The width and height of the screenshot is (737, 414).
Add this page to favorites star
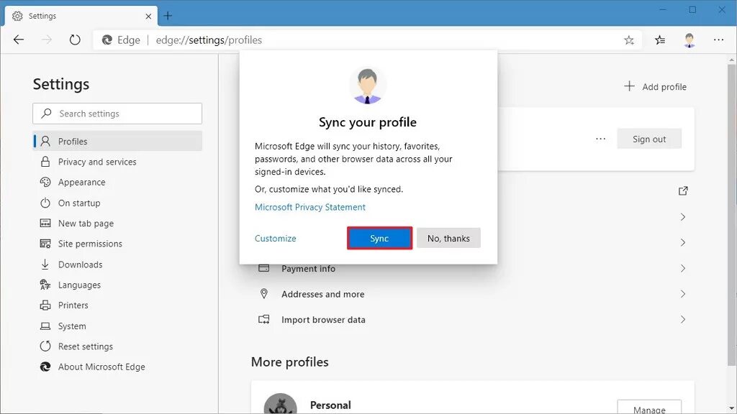point(629,40)
